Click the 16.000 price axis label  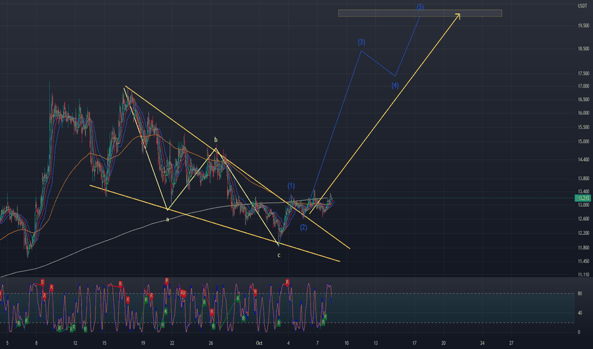coord(583,113)
